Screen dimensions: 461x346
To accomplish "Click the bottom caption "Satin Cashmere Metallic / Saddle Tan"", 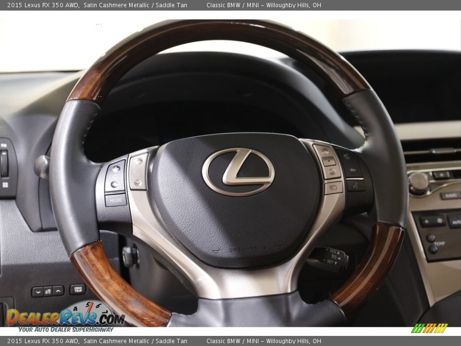I will click(x=135, y=341).
